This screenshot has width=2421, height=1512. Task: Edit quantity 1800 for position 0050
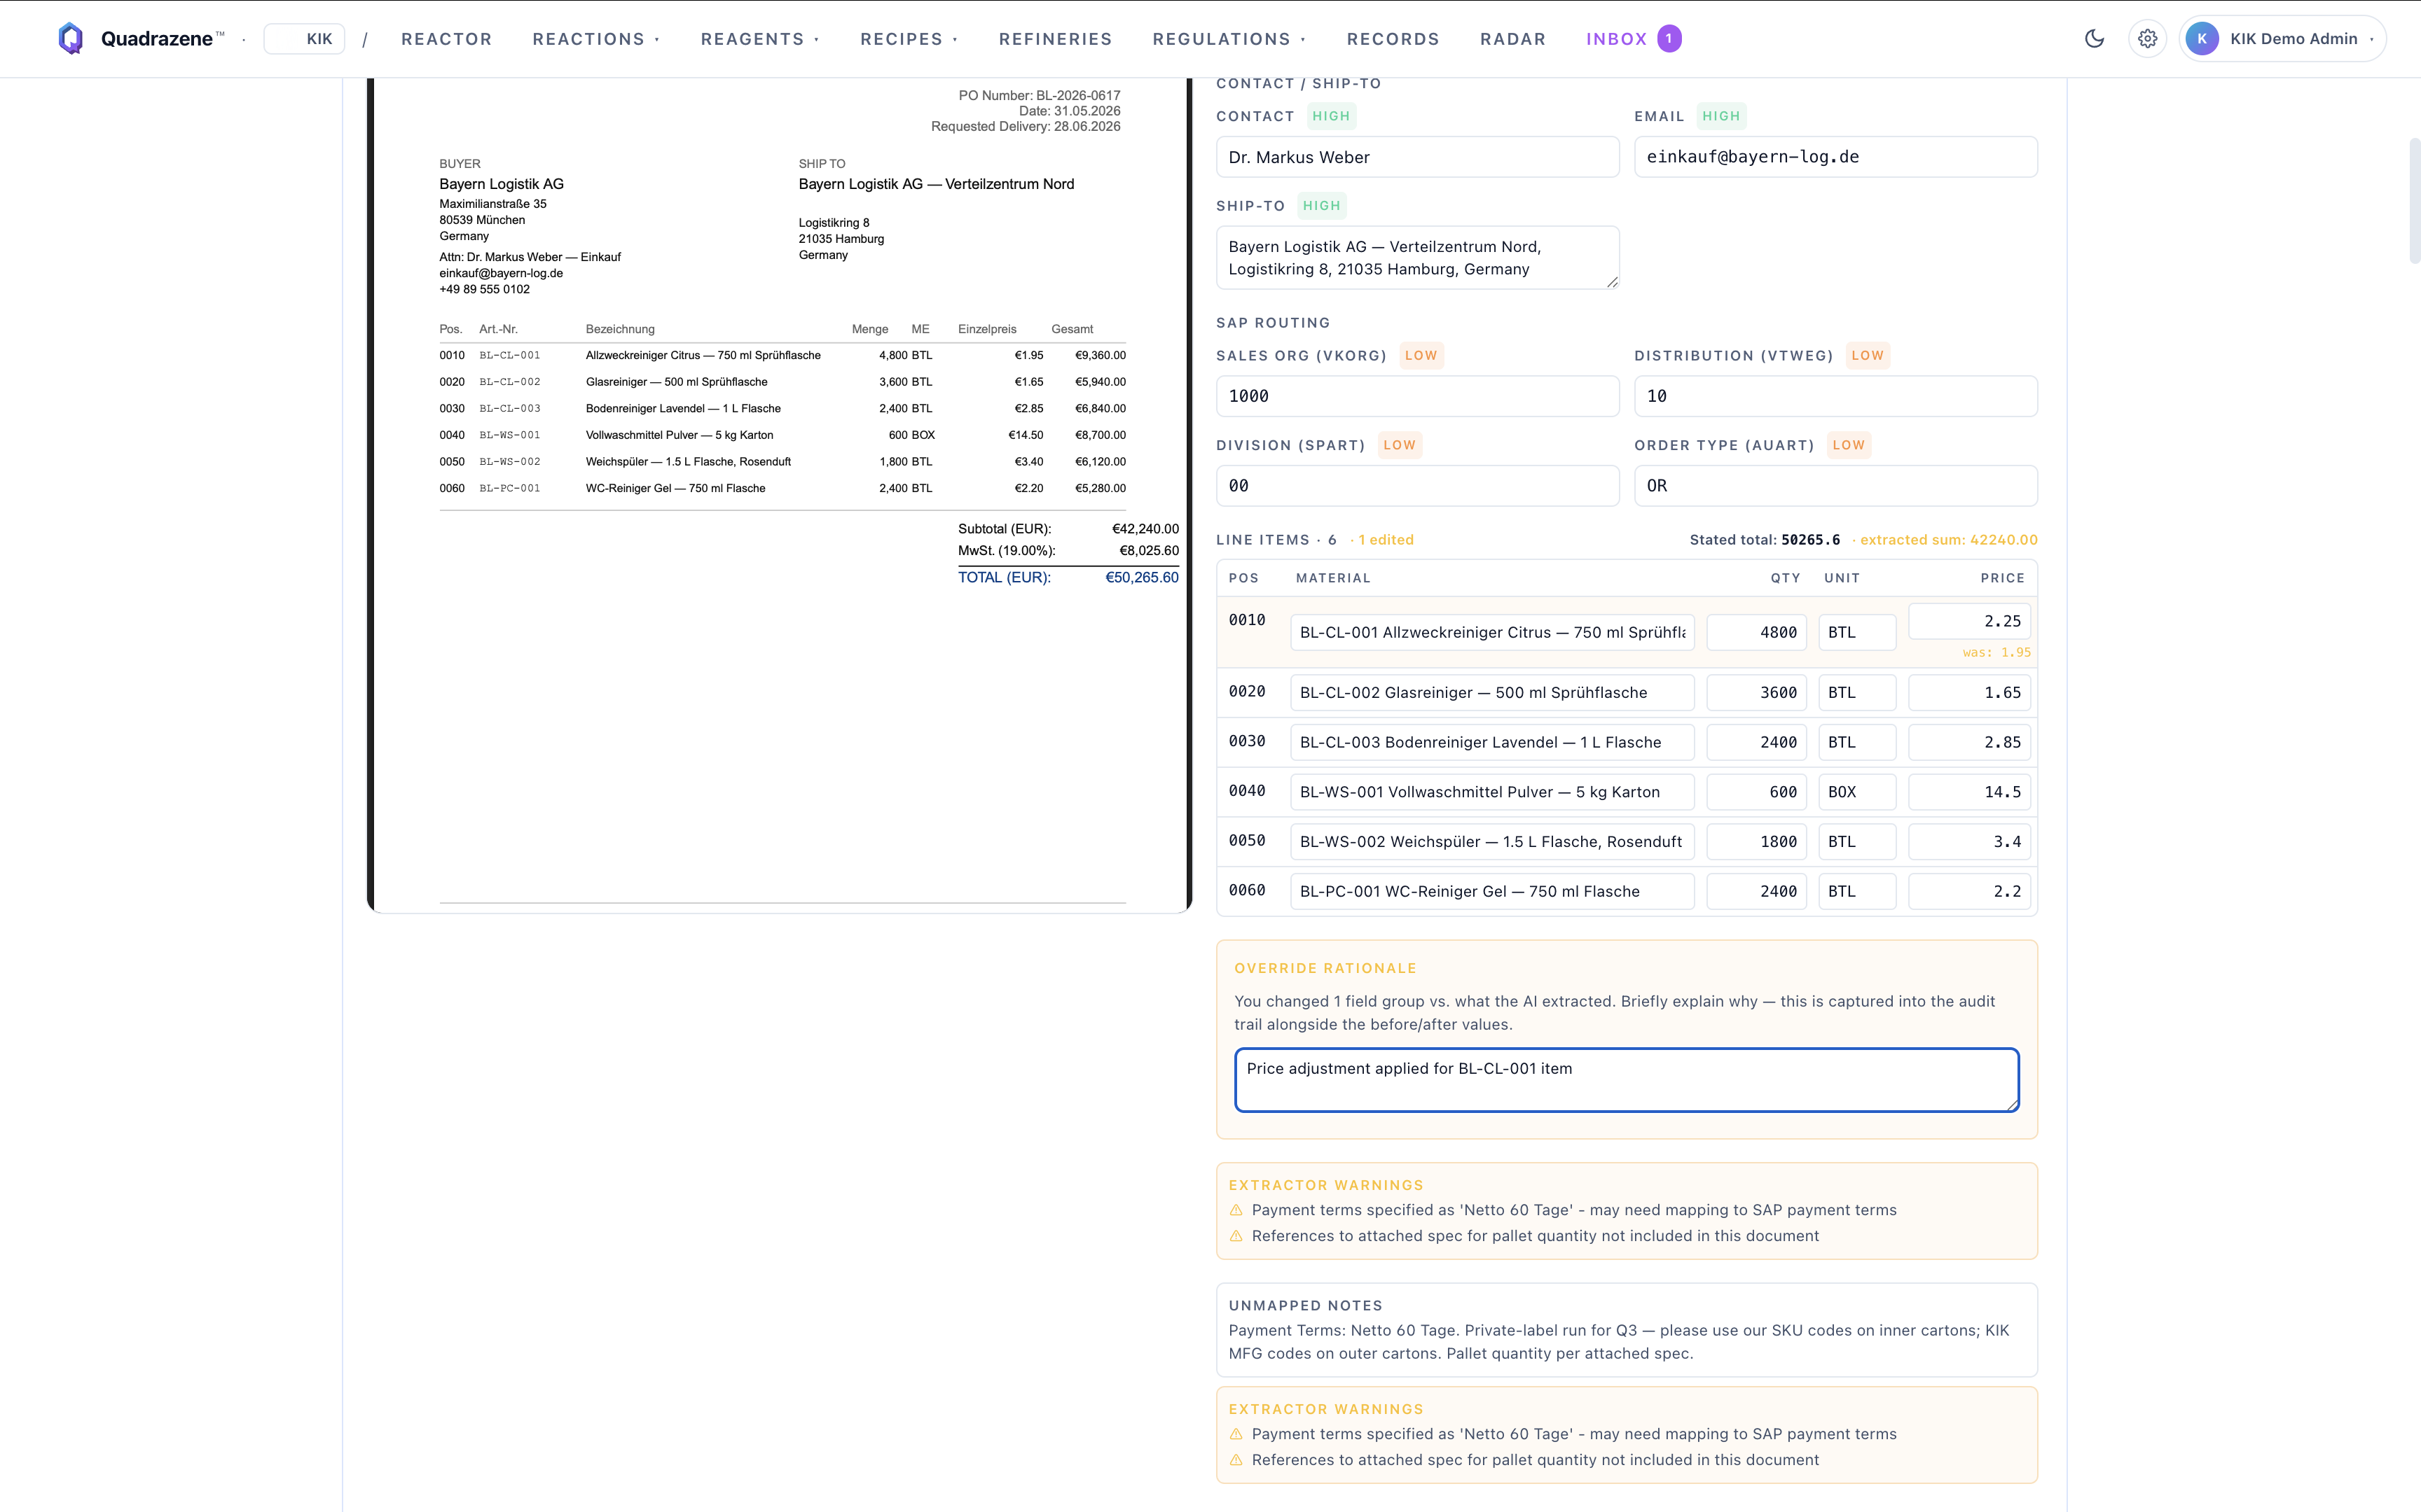point(1756,842)
